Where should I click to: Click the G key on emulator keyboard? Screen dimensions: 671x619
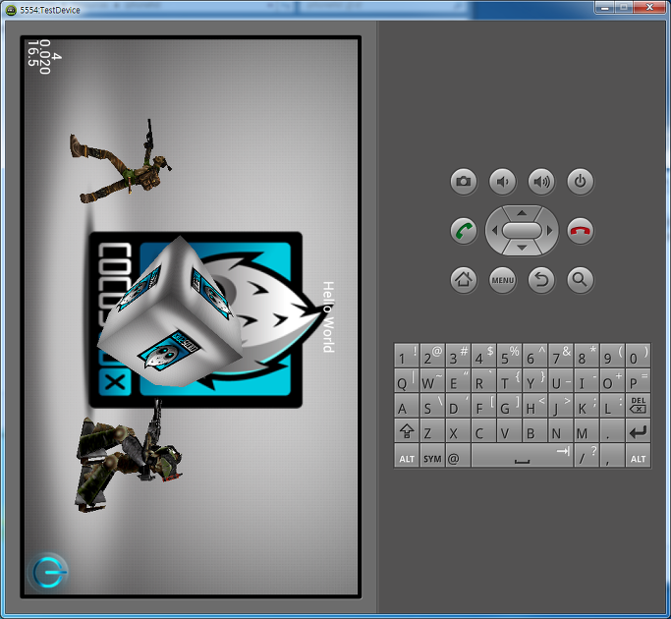[x=509, y=406]
